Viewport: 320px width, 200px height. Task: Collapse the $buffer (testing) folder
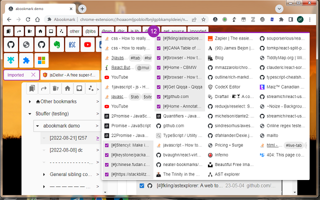tap(30, 113)
